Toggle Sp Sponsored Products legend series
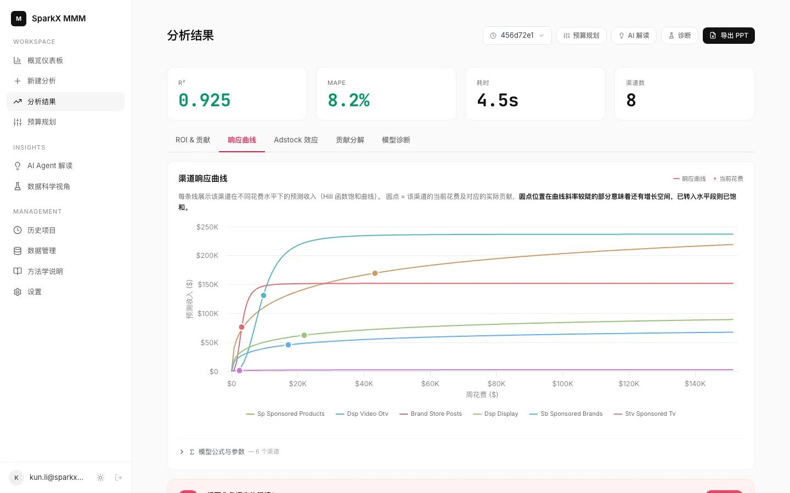The image size is (790, 493). [x=285, y=414]
